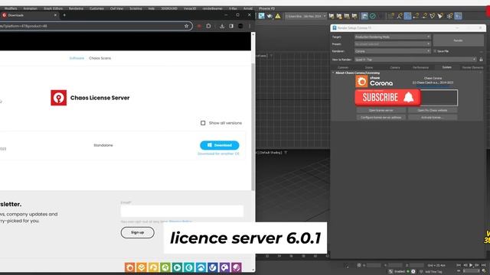This screenshot has height=275, width=490.
Task: Open the View to Render dropdown
Action: 415,60
